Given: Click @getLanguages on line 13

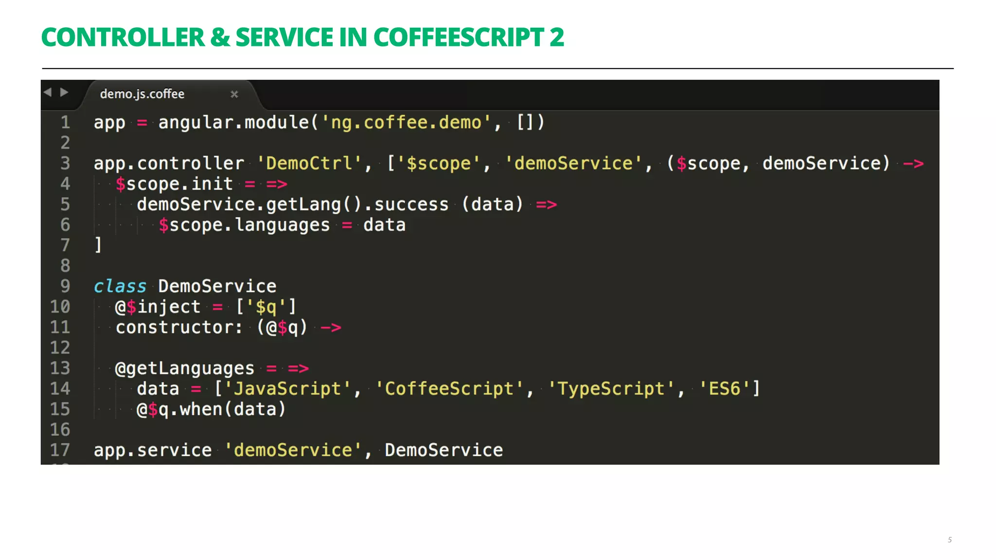Looking at the screenshot, I should coord(185,368).
